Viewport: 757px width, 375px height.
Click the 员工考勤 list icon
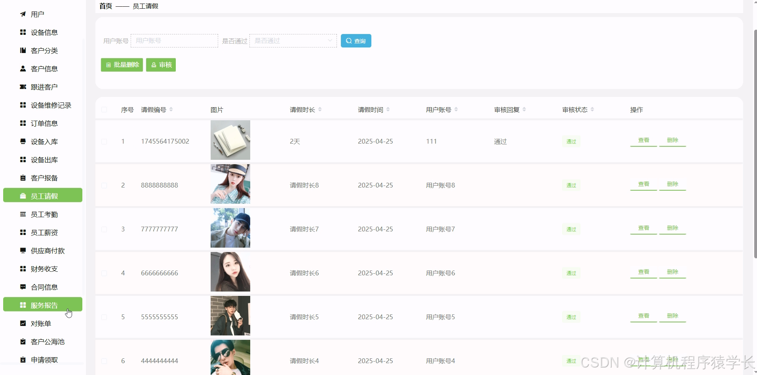(23, 214)
